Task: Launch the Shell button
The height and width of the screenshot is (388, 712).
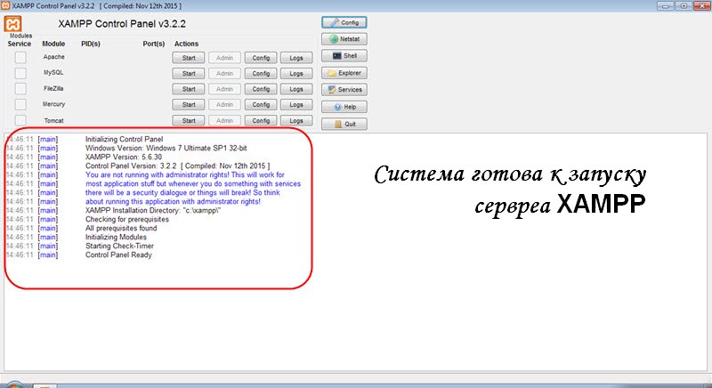Action: pos(344,56)
